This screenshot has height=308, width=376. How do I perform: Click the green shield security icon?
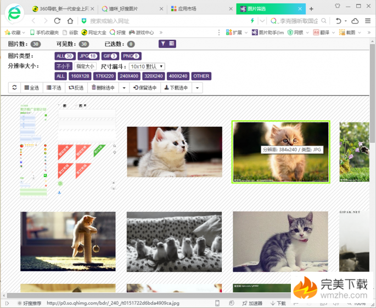[84, 21]
